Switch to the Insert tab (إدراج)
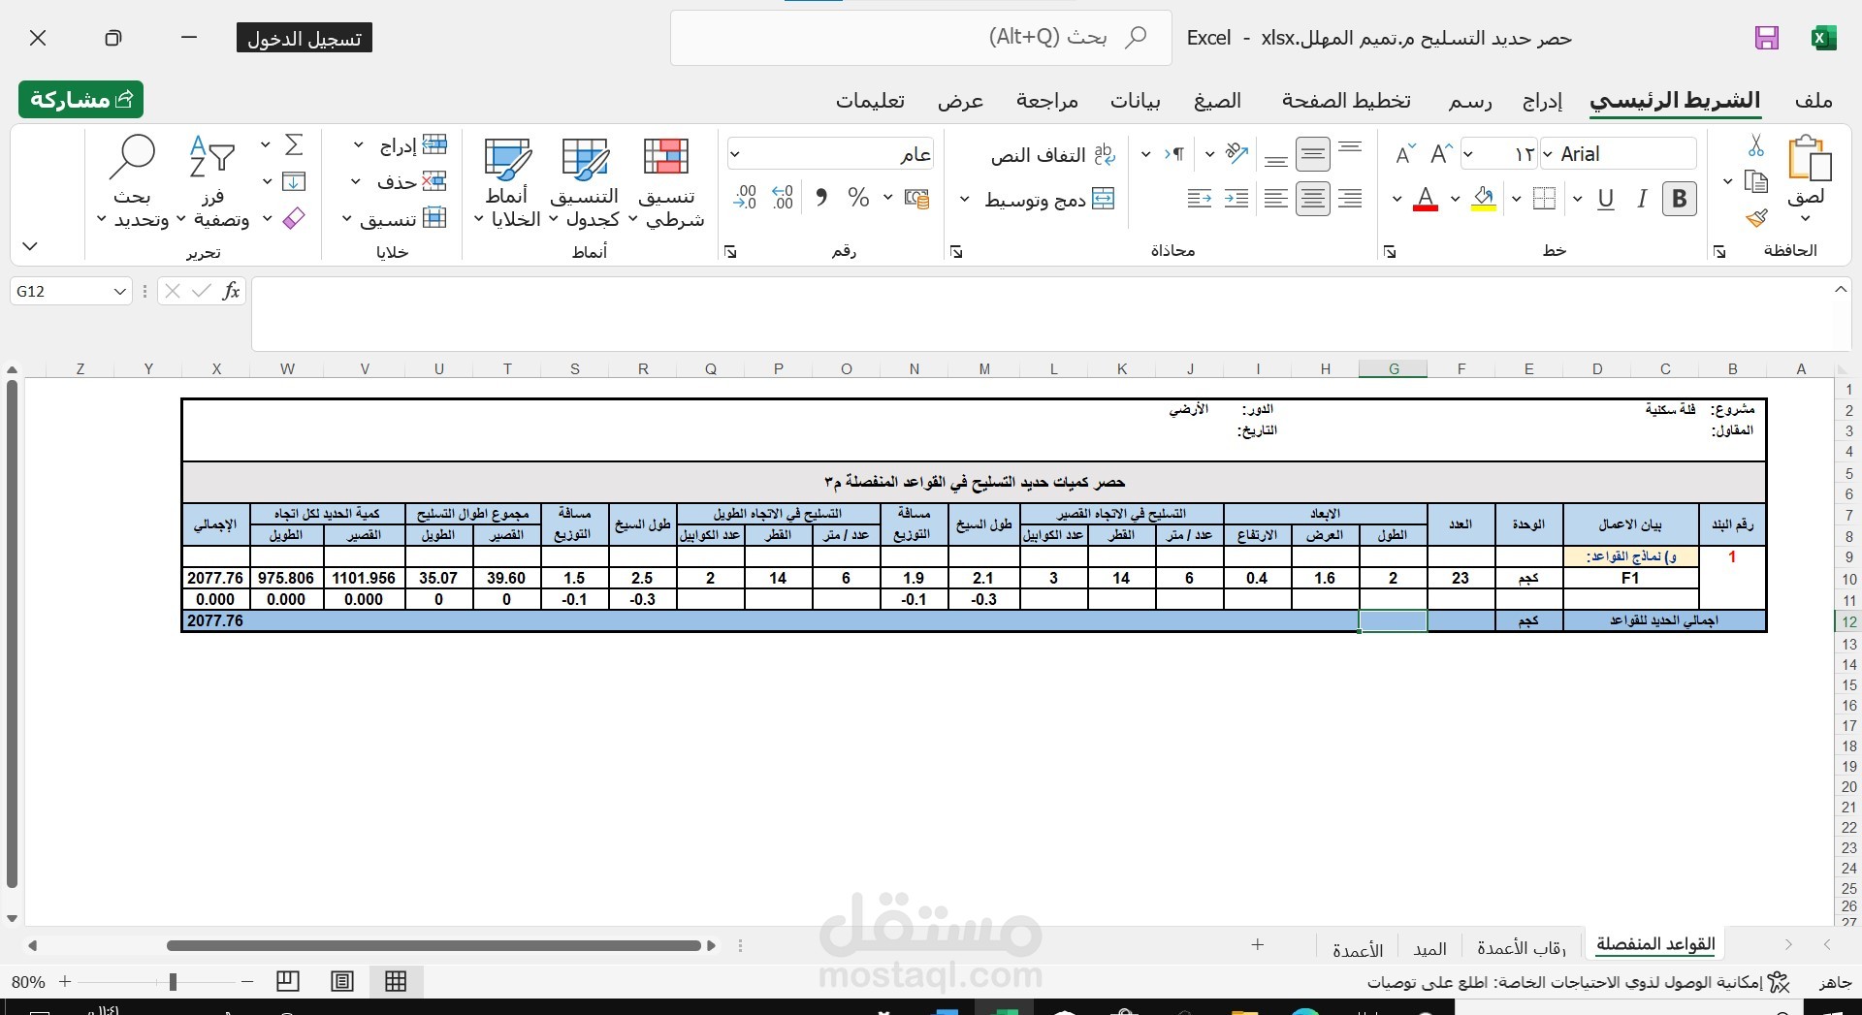 click(1542, 101)
